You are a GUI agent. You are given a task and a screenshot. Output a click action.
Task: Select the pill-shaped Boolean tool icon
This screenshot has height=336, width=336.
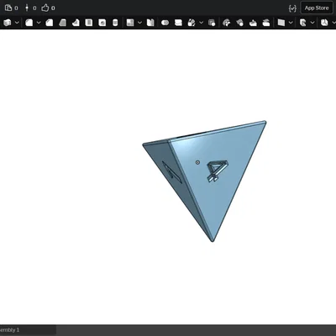pos(165,23)
